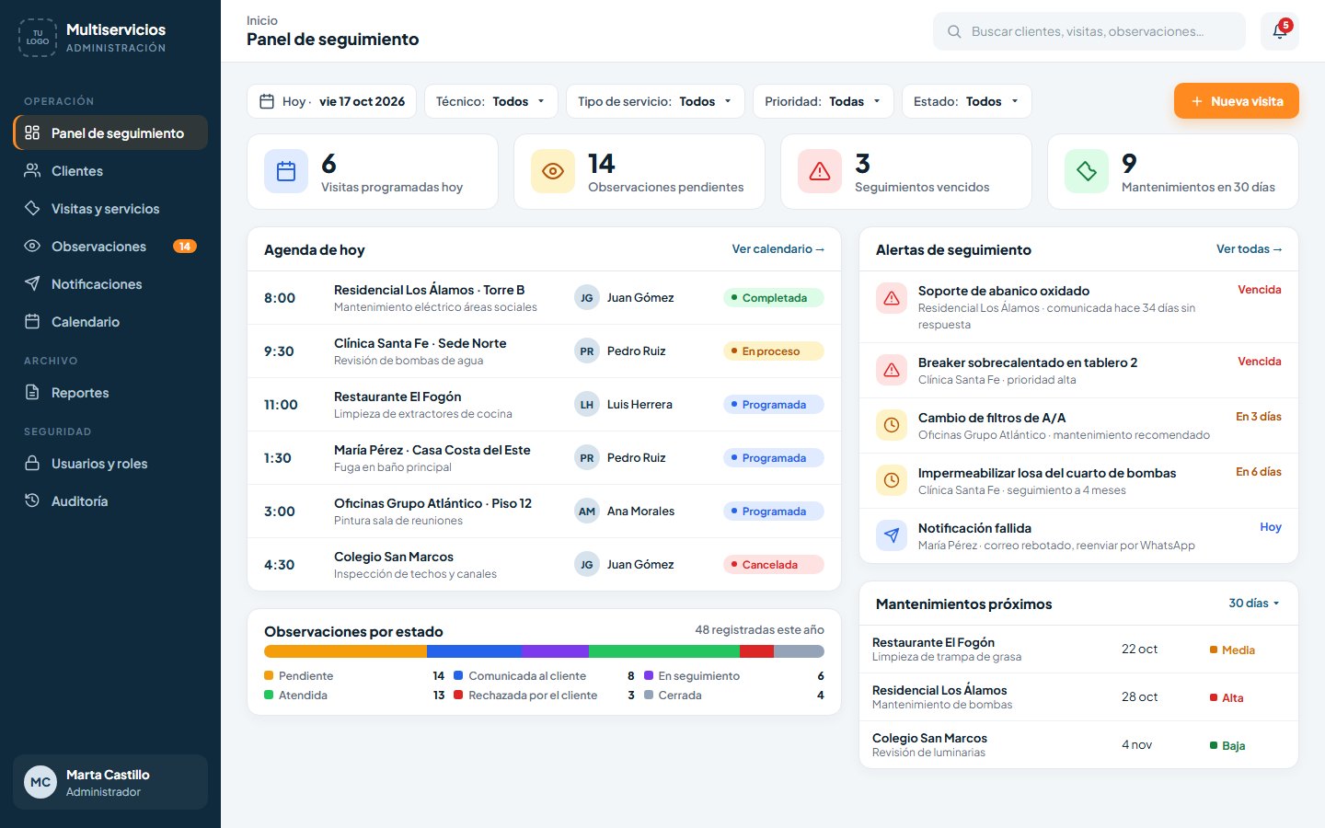Click the search field for clientes, visitas
Image resolution: width=1325 pixels, height=828 pixels.
(1089, 31)
